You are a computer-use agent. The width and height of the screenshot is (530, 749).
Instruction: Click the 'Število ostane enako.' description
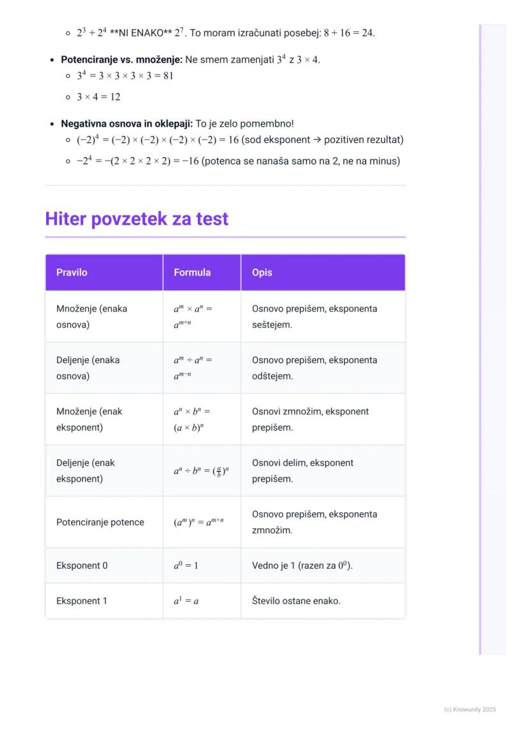click(x=296, y=601)
